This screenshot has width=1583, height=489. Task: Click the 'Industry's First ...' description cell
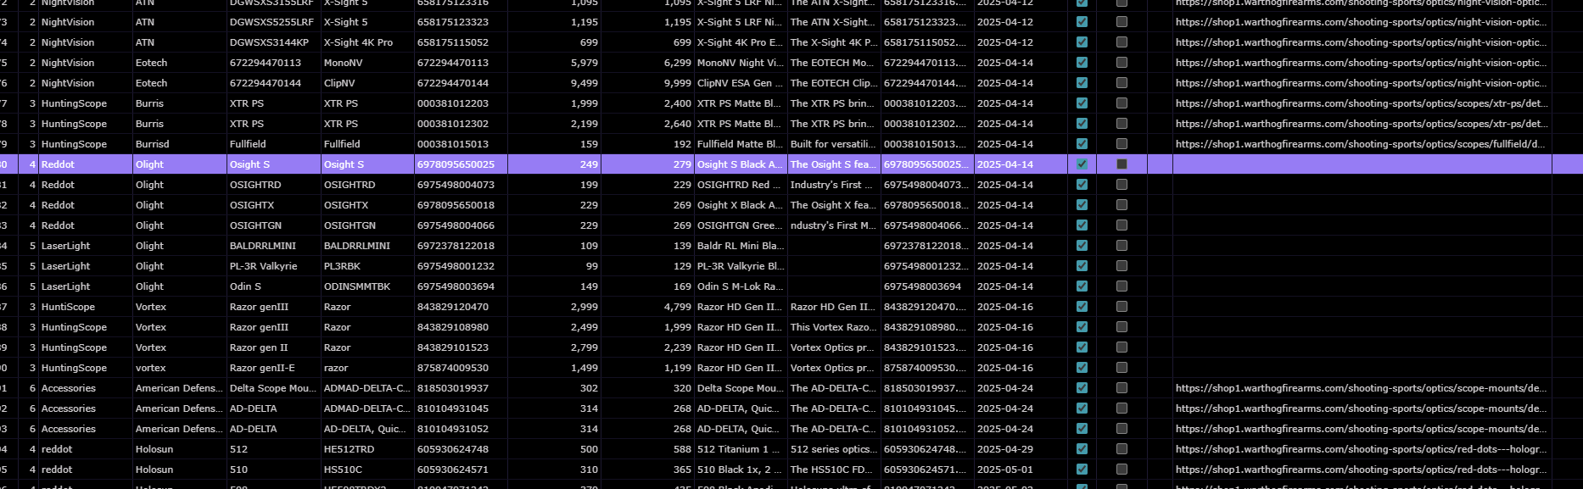click(834, 185)
